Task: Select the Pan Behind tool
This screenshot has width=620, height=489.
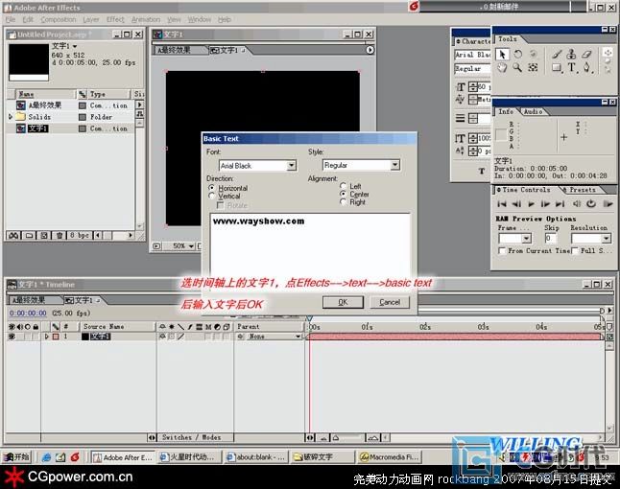Action: [x=533, y=67]
